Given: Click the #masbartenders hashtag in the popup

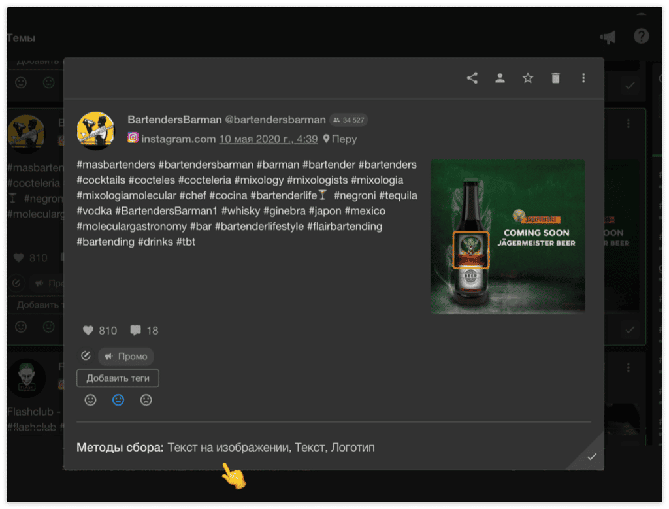Looking at the screenshot, I should tap(116, 165).
